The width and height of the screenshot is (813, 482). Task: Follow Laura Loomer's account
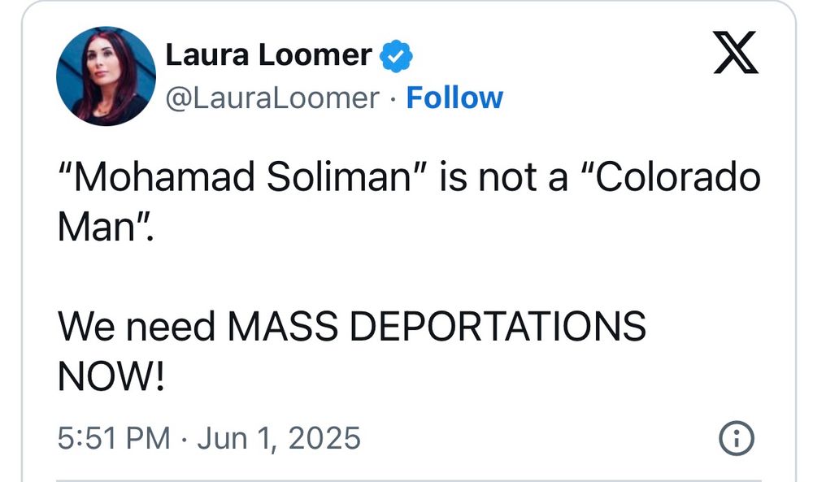click(454, 98)
